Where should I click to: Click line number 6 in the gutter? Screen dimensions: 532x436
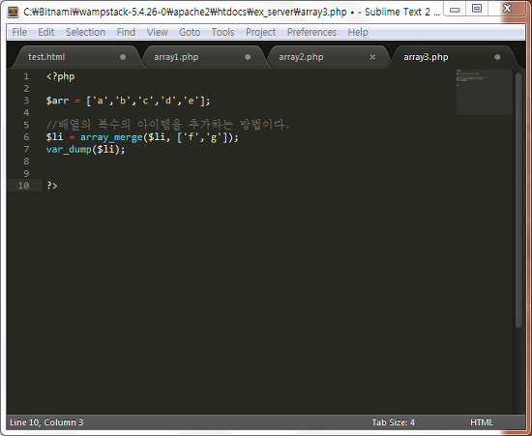tap(26, 137)
